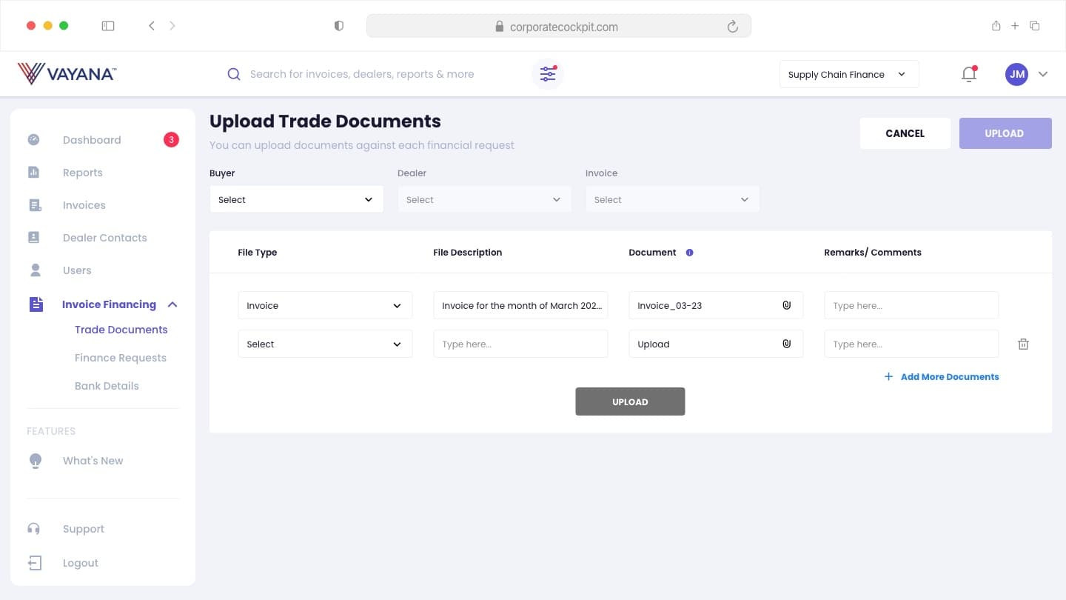Click the What's New lightbulb icon

click(x=36, y=461)
